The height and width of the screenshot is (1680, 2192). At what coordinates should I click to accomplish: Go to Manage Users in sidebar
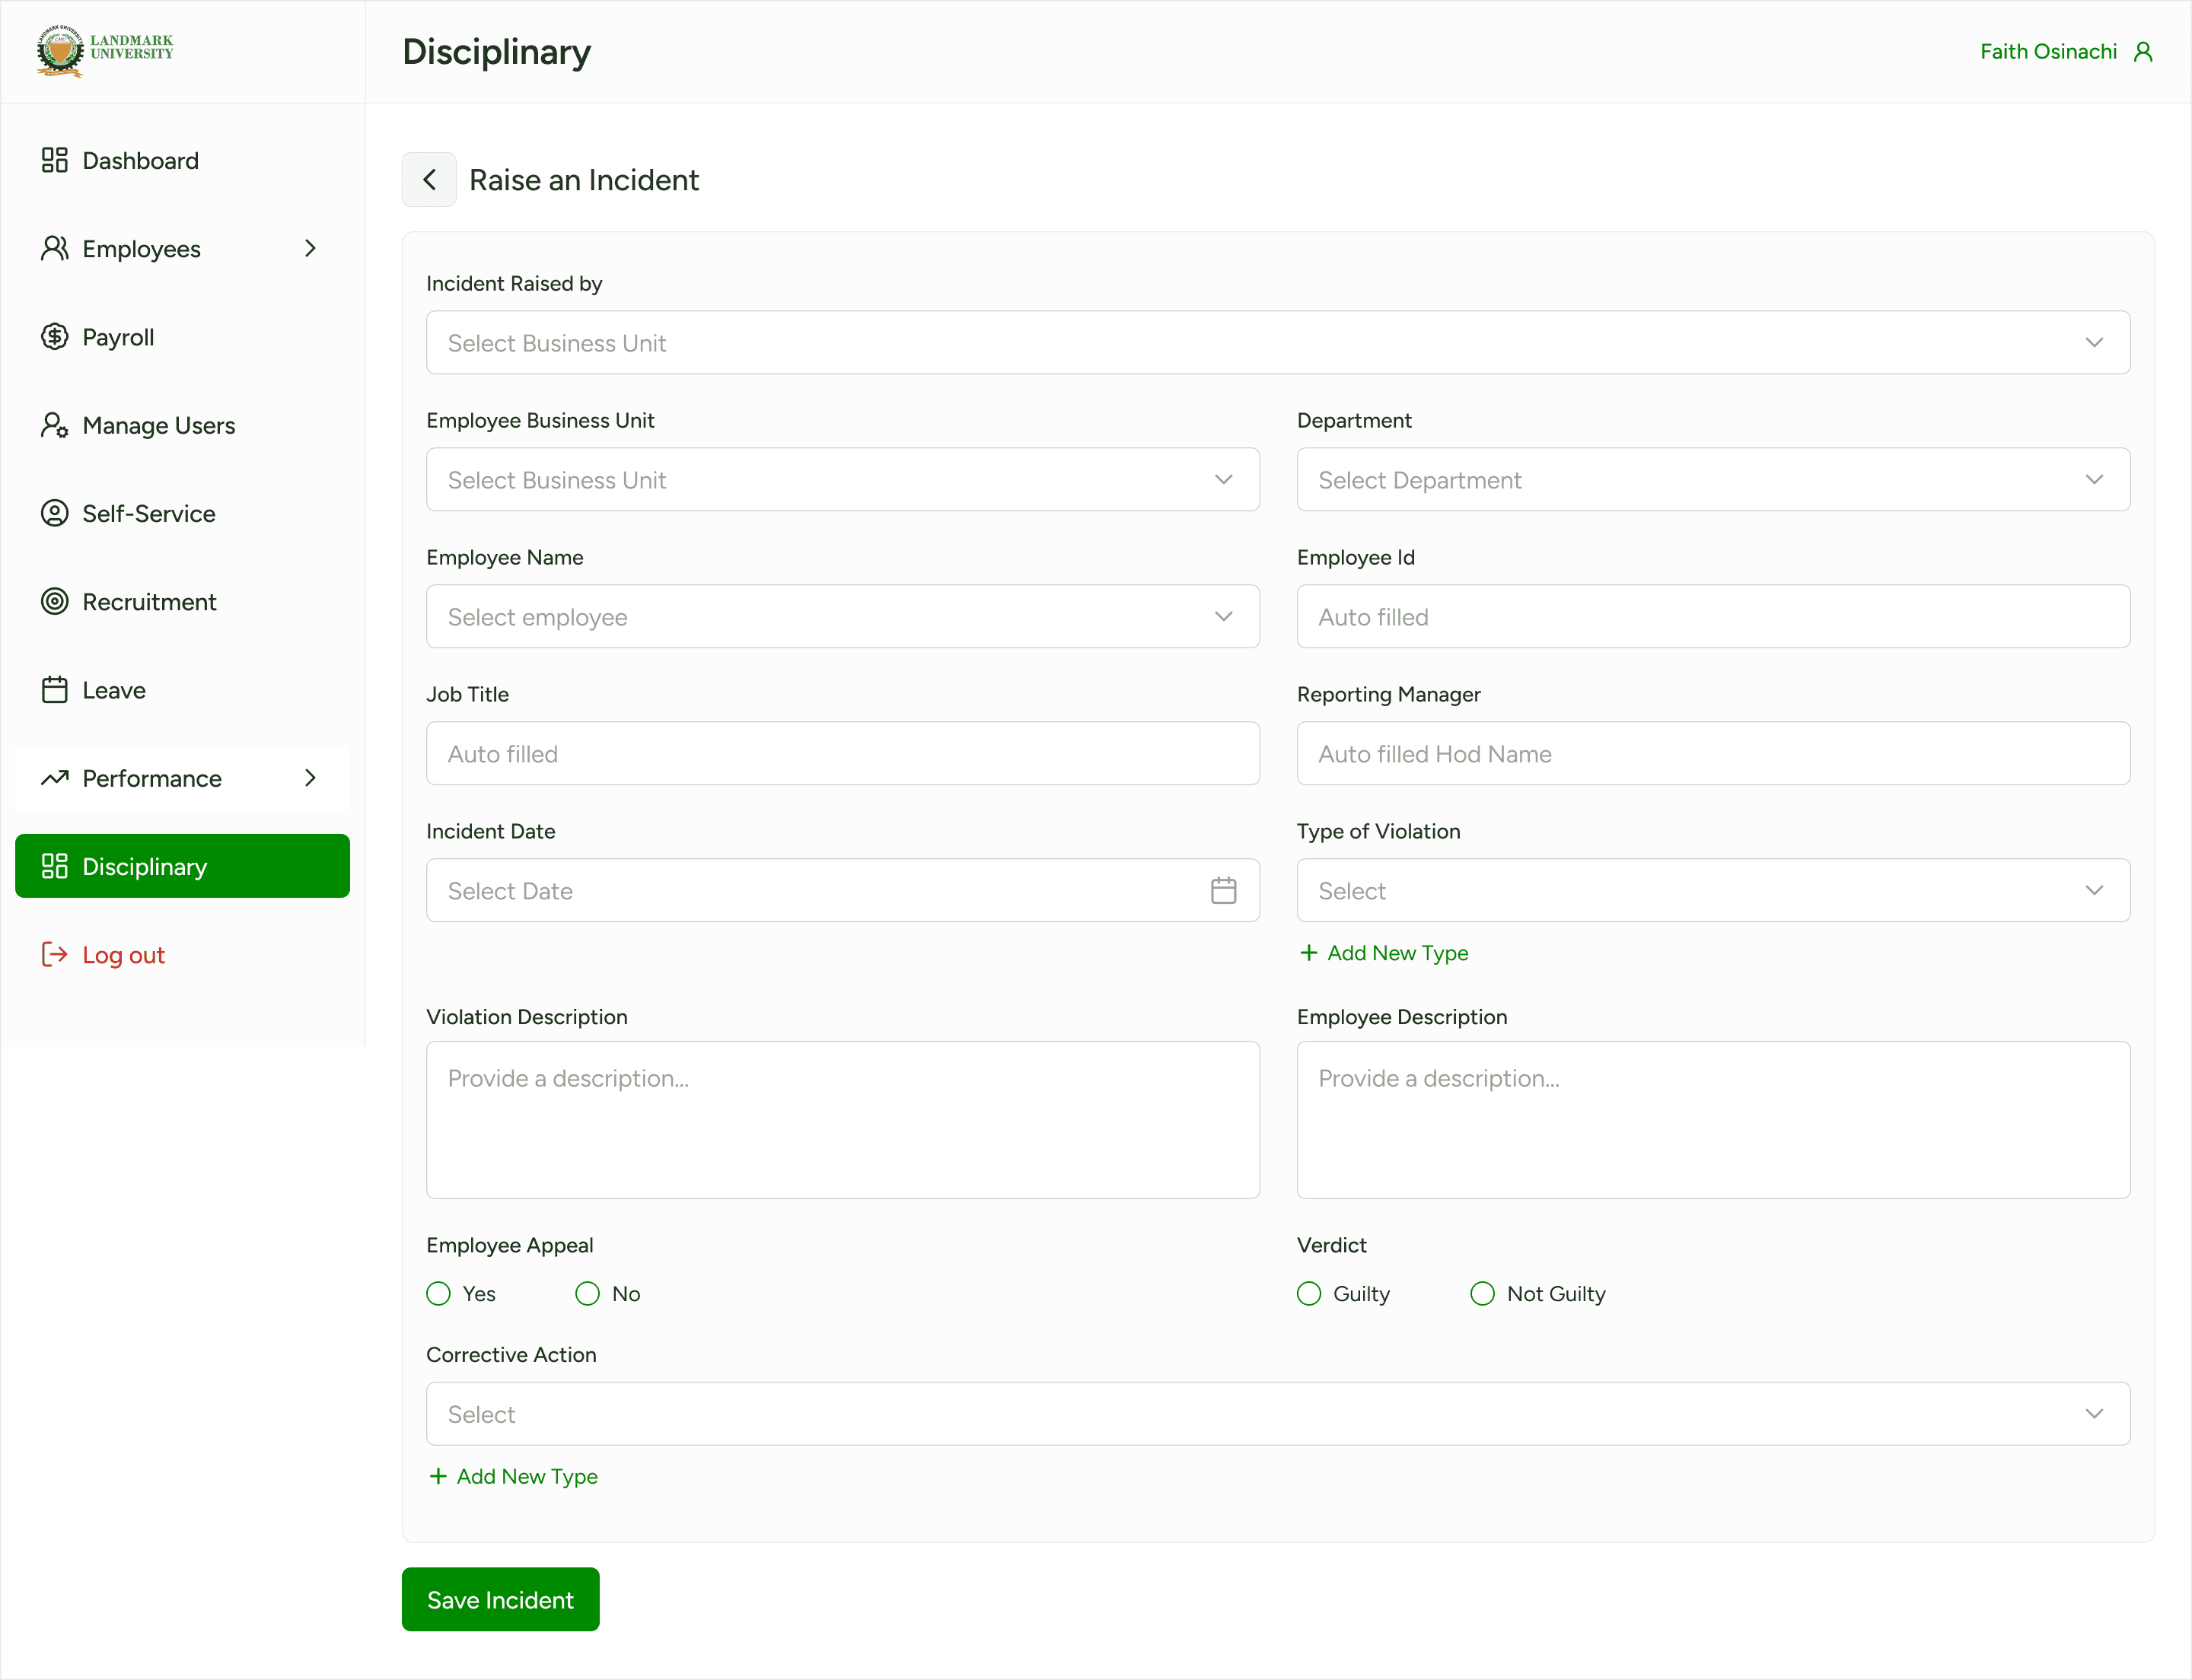pos(158,425)
